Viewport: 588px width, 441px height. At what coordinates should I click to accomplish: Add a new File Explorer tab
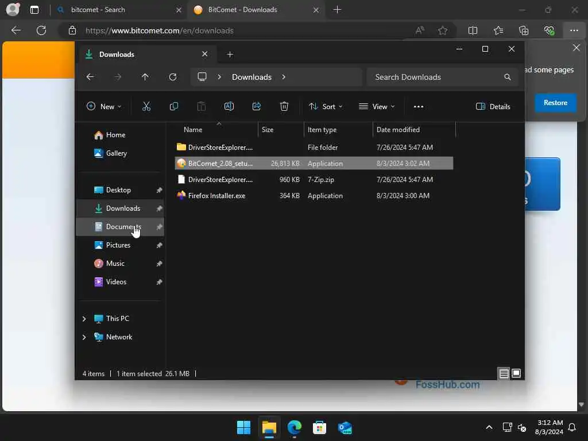(x=230, y=55)
